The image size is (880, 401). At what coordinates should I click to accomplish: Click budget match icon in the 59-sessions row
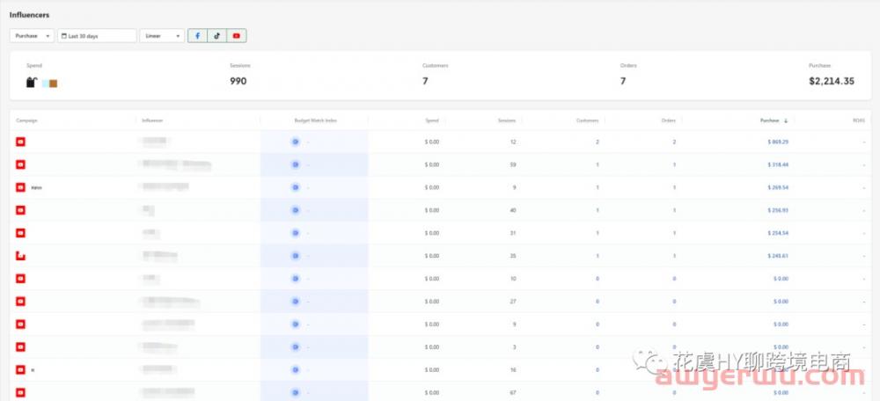pyautogui.click(x=295, y=165)
